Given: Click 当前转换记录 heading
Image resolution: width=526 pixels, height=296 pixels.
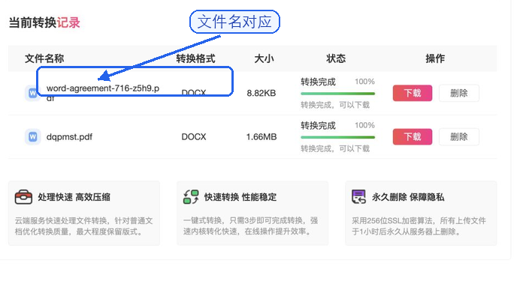Looking at the screenshot, I should 44,22.
